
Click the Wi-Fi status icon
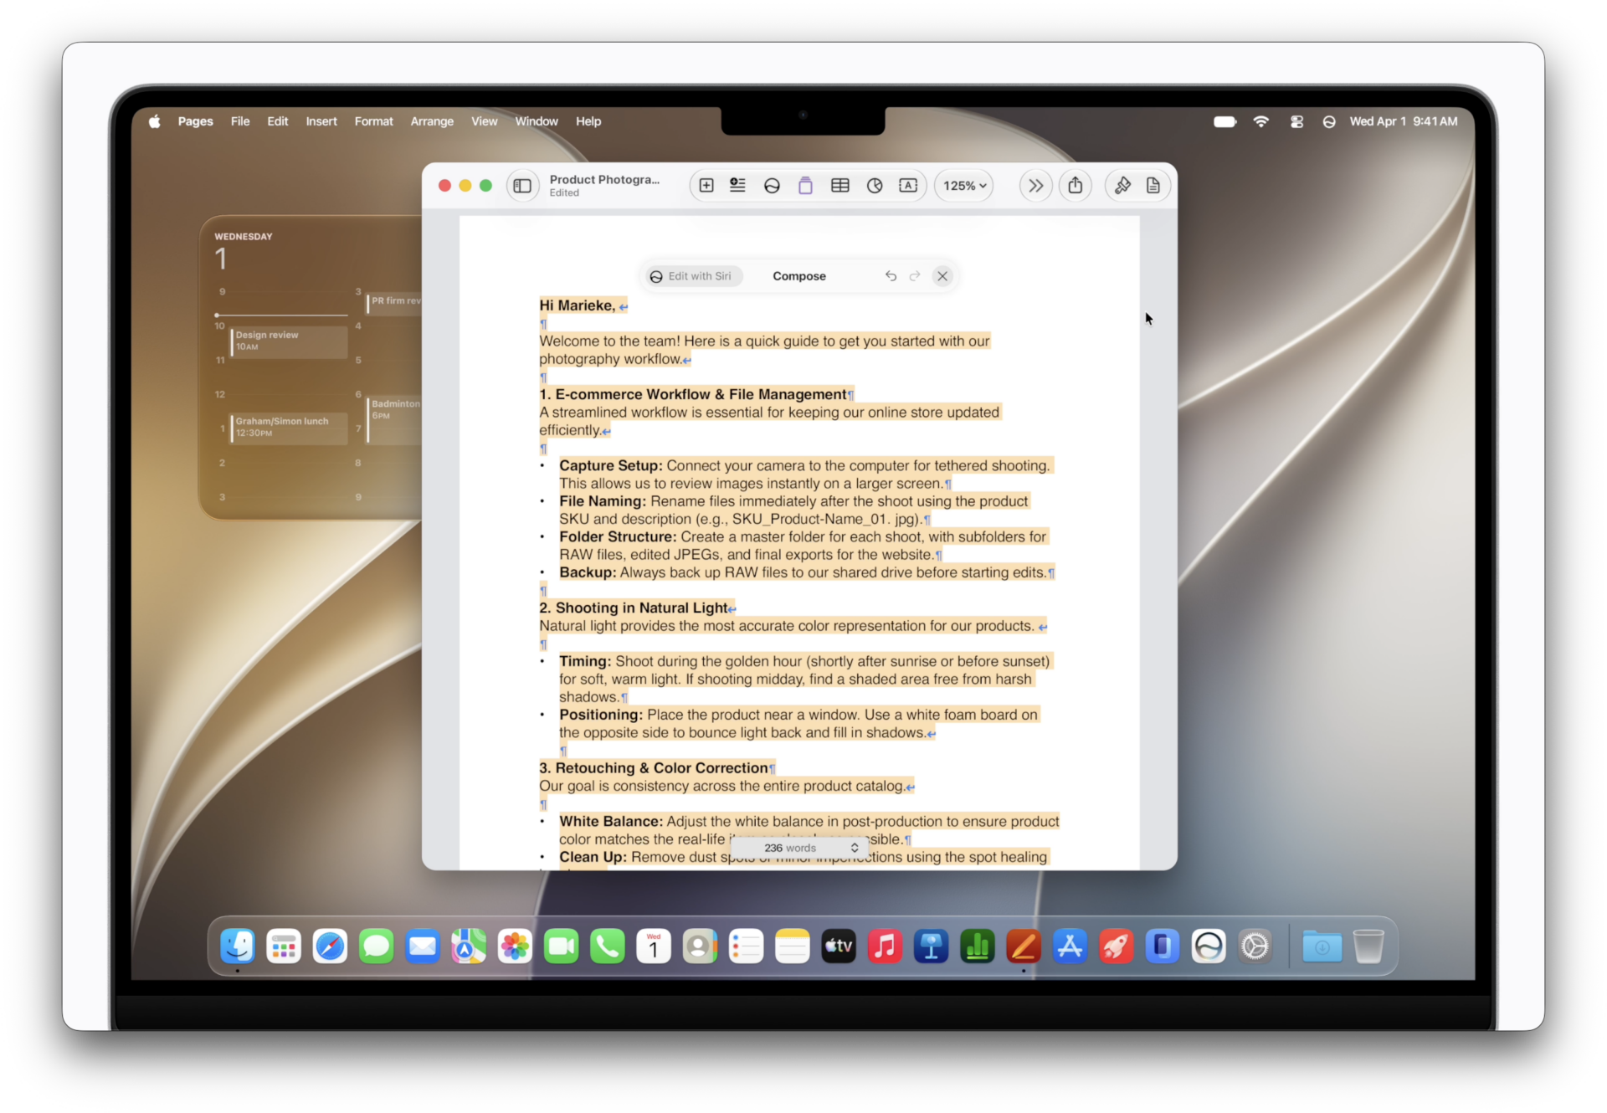pyautogui.click(x=1260, y=121)
